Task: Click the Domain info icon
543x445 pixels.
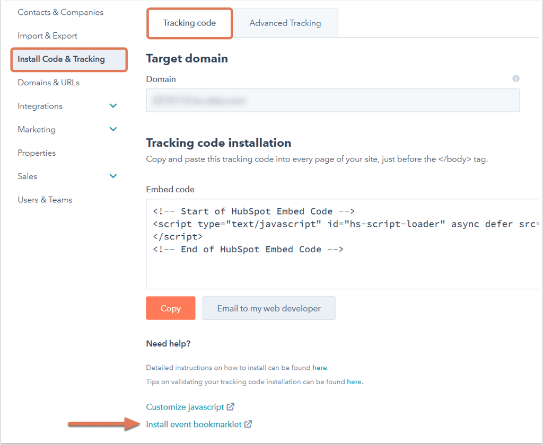Action: 515,78
